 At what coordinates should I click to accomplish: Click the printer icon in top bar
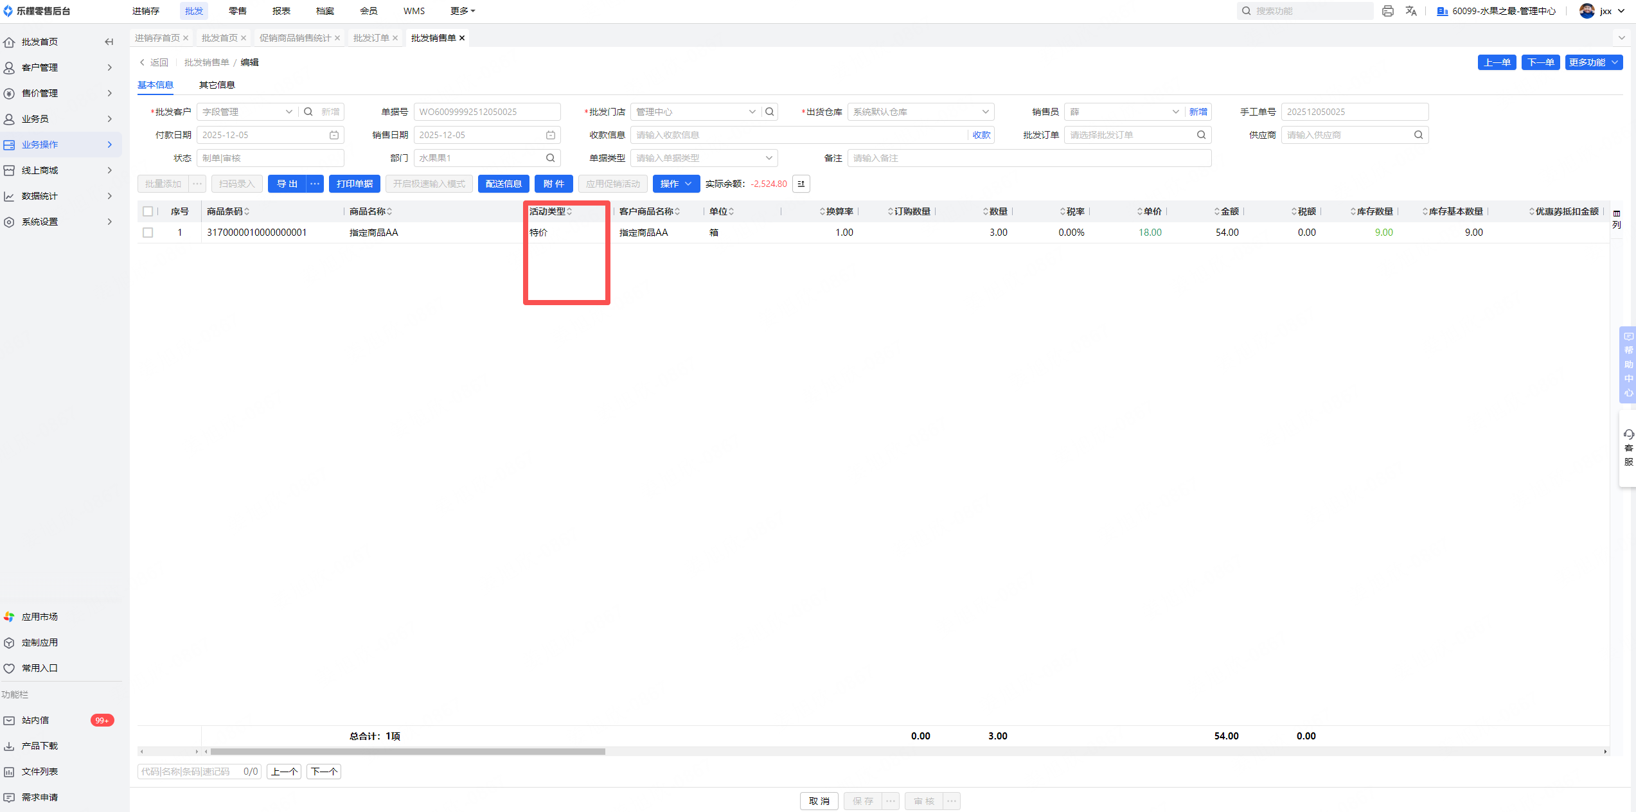click(x=1387, y=11)
